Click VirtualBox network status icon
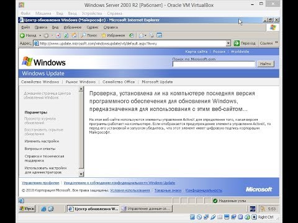Screen dimensions: 298x223 click(x=206, y=217)
